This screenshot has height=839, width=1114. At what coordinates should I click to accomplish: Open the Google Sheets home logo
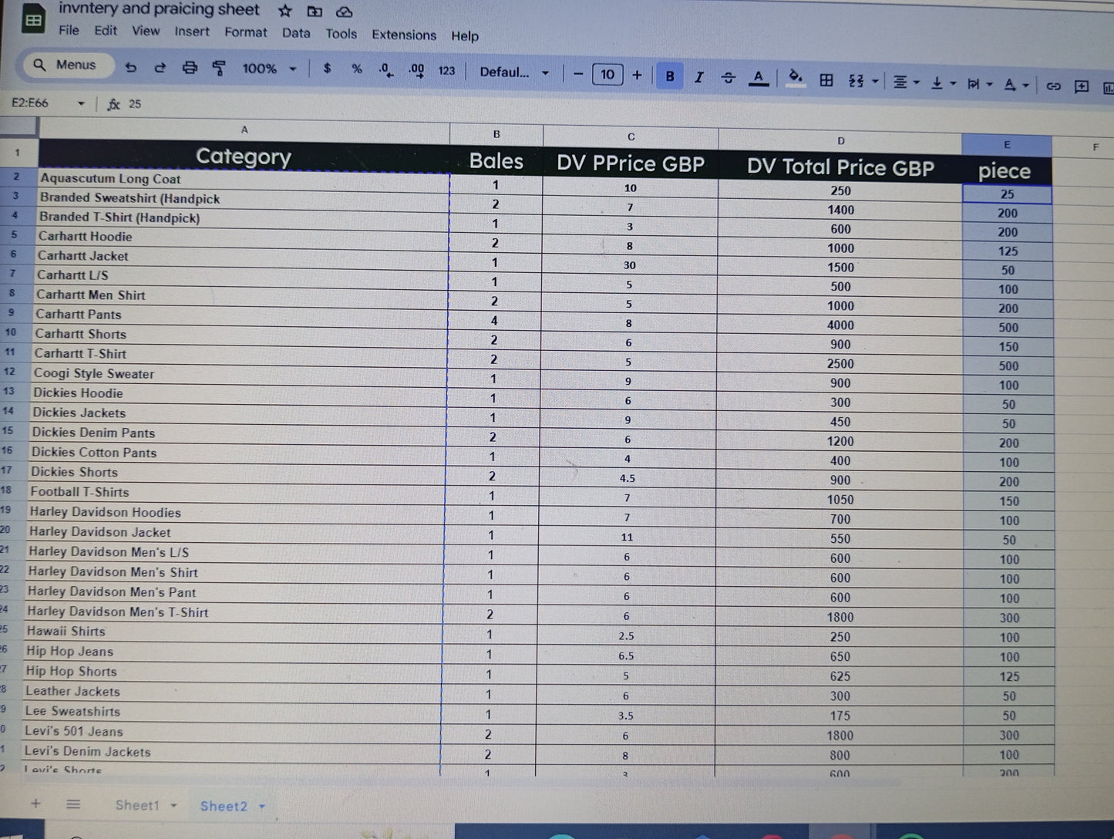pos(33,20)
